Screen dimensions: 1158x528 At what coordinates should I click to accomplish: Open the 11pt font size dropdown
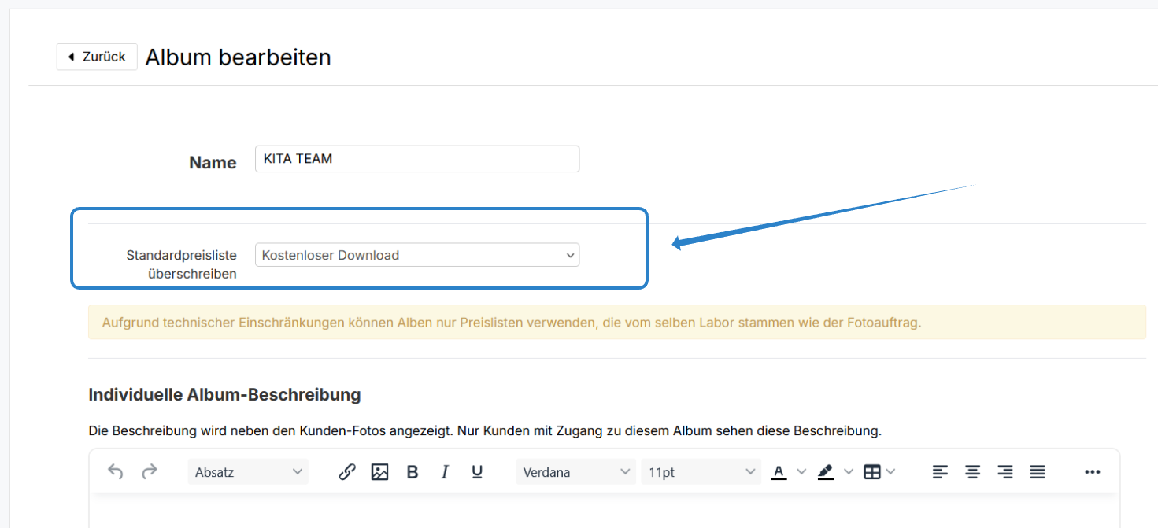(700, 471)
